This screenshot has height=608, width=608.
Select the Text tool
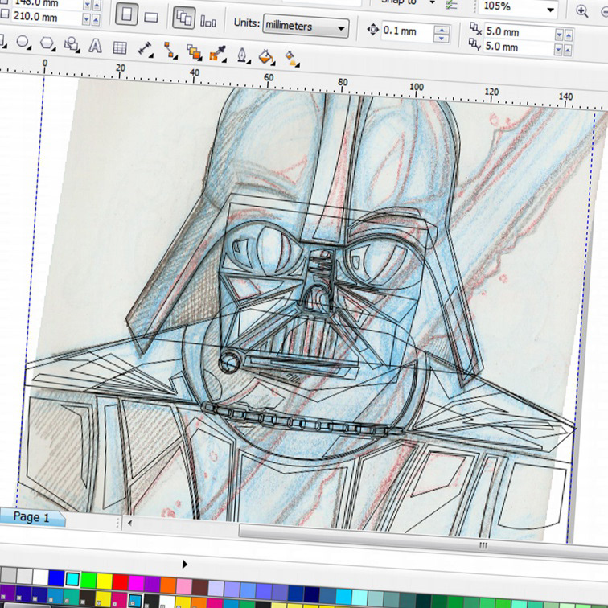tap(95, 46)
